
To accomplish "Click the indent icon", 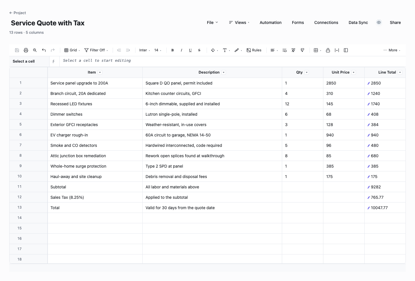I will click(119, 50).
